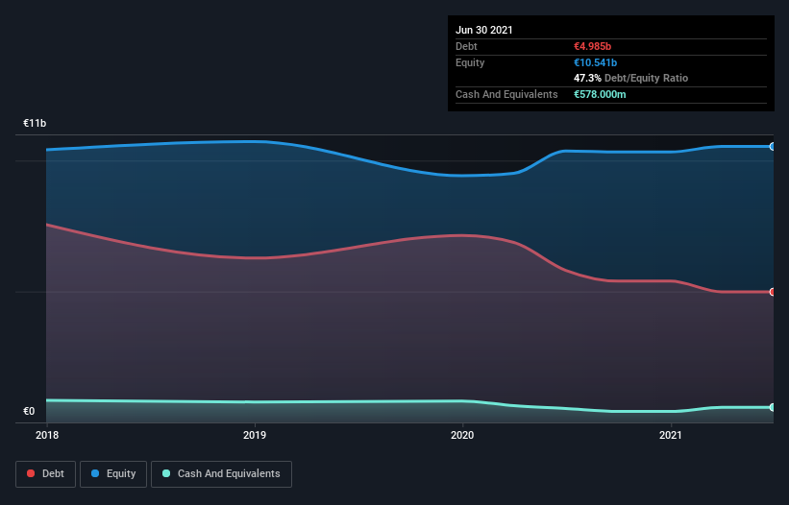Select the 2021 x-axis label
The width and height of the screenshot is (789, 505).
click(670, 435)
